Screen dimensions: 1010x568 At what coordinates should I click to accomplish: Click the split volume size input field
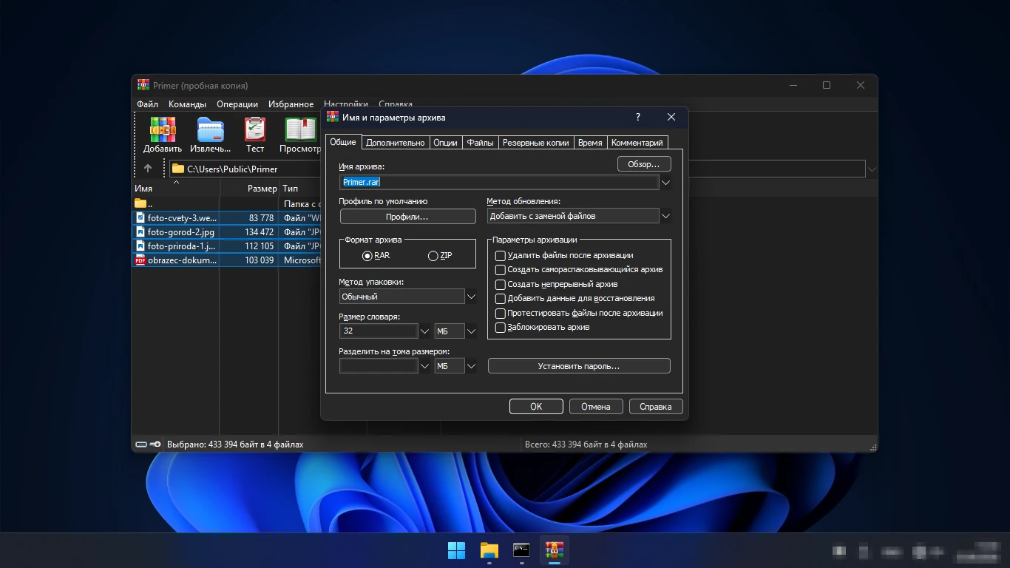pos(379,366)
